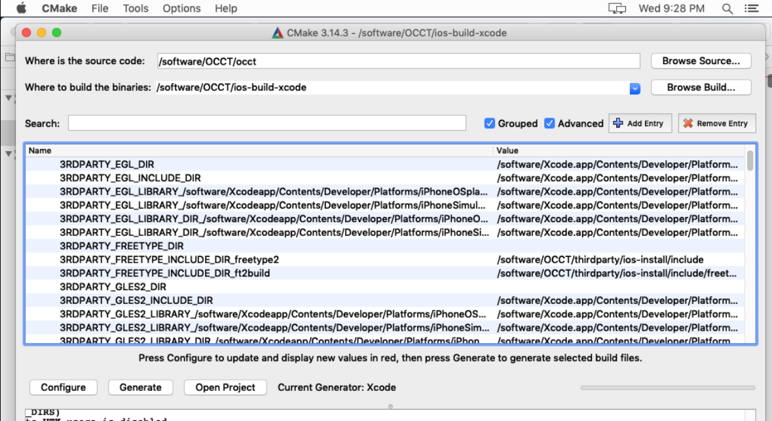
Task: Click the Apple menu icon
Action: [x=21, y=8]
